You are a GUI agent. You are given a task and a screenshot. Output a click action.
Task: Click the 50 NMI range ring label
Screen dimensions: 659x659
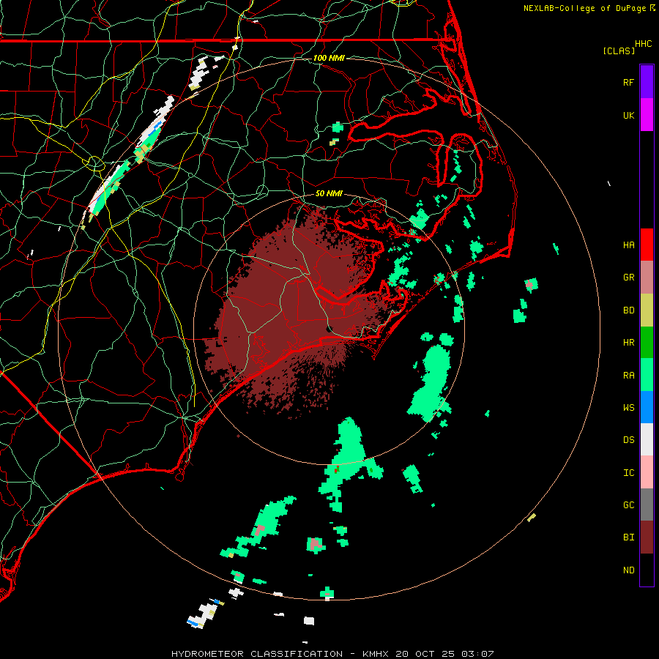pos(329,193)
